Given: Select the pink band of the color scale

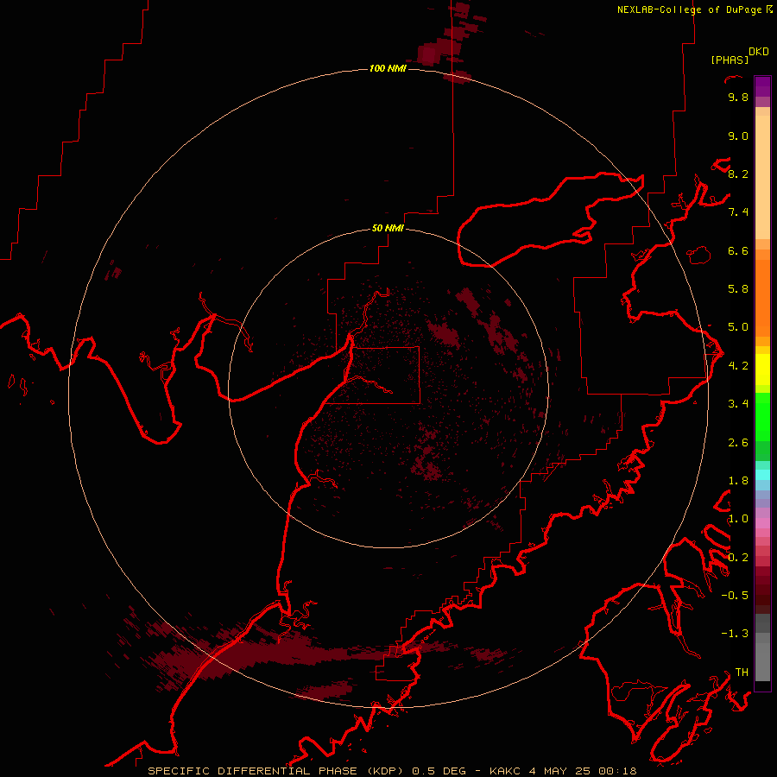Looking at the screenshot, I should click(762, 523).
